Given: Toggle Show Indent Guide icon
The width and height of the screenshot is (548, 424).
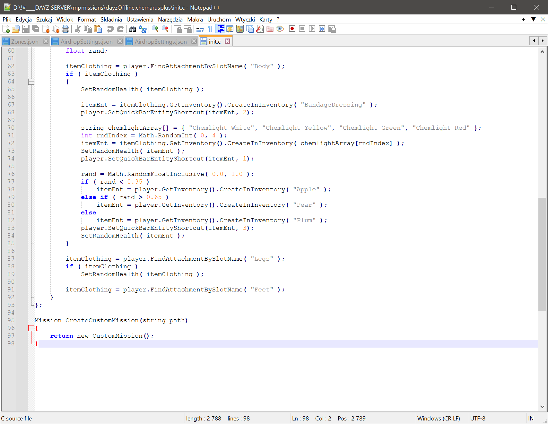Looking at the screenshot, I should pyautogui.click(x=220, y=29).
